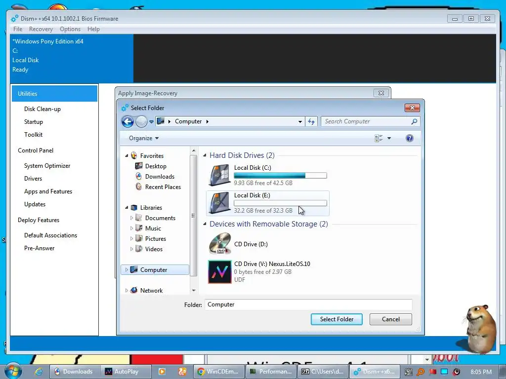The image size is (506, 379).
Task: Click the Windows Start orb
Action: pos(13,371)
